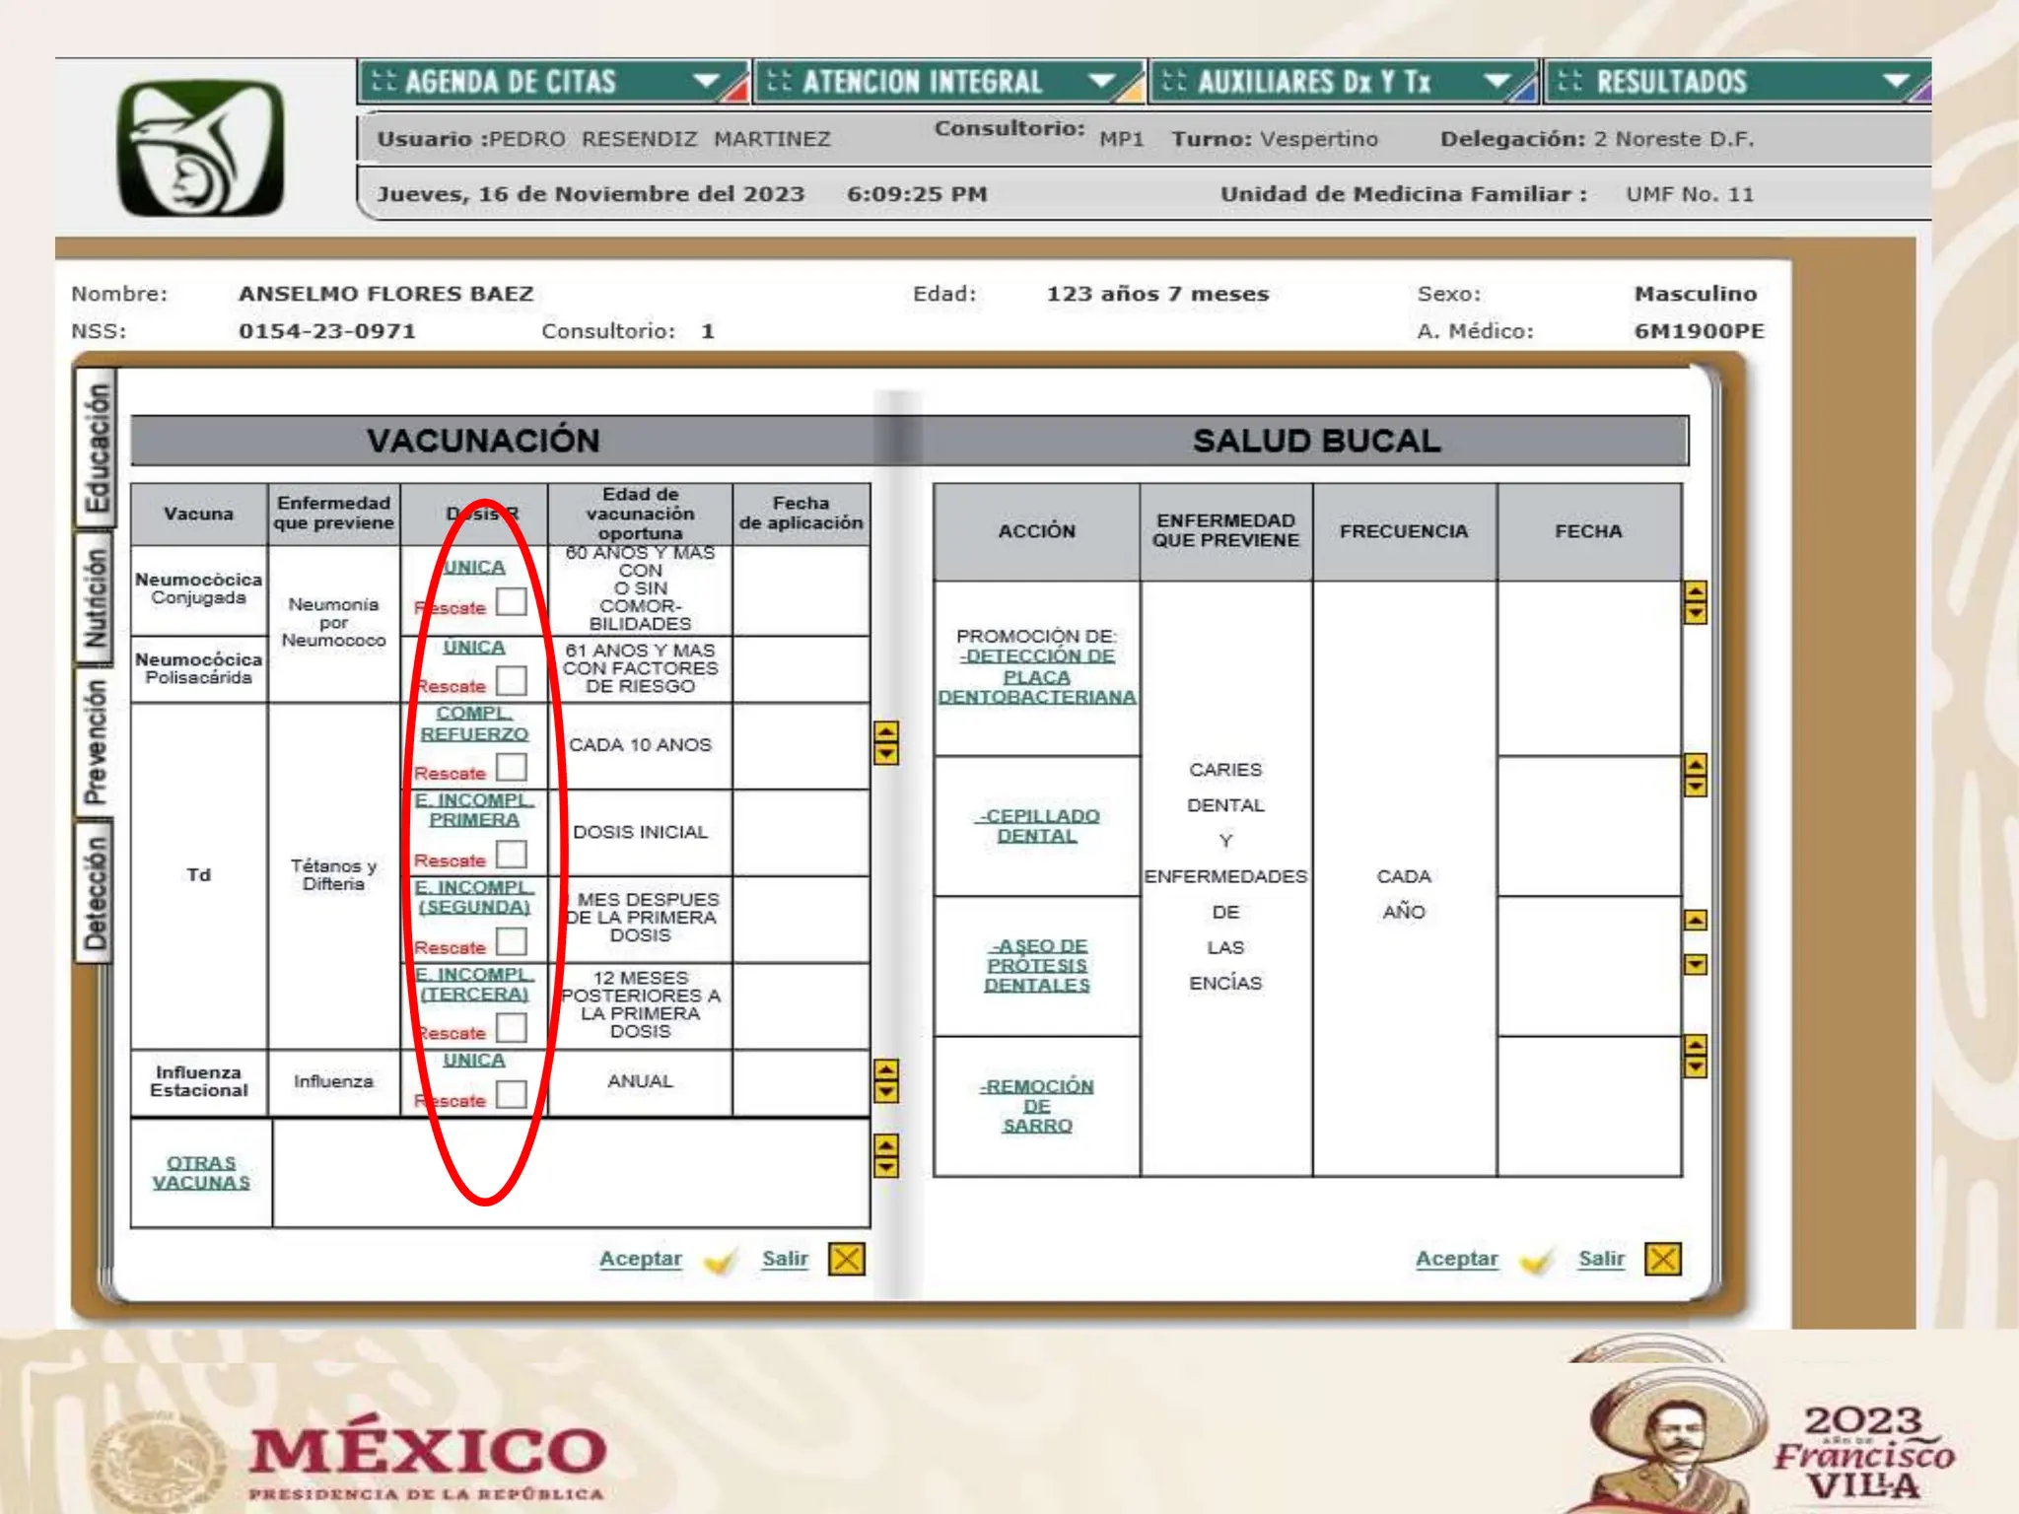
Task: Click the yellow X icon beside Salir in Vacunación
Action: 846,1259
